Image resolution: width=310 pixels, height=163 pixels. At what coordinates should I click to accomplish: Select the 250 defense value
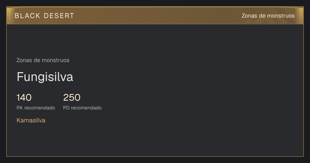(x=72, y=98)
